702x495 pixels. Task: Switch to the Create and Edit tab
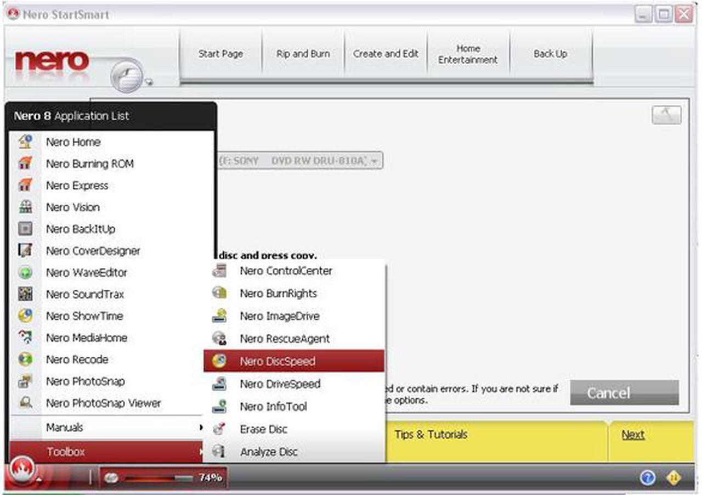pos(386,54)
